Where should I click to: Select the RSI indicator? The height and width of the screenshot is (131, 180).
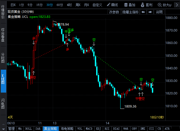pos(107,129)
